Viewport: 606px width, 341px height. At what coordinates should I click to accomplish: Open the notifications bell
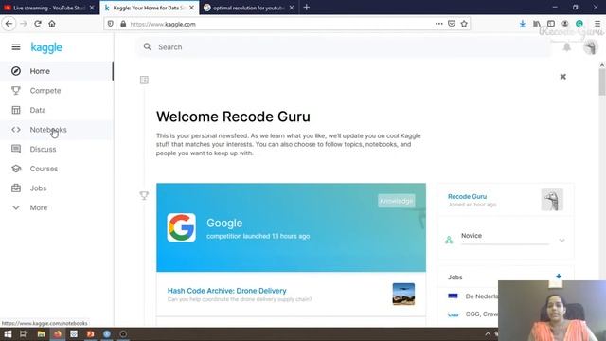(566, 47)
